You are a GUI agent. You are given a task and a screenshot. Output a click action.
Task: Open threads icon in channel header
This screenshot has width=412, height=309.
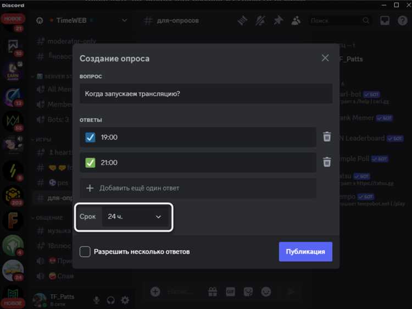[242, 20]
